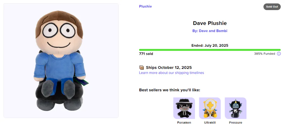
Task: Click the Ended: July 20, 2025 label
Action: pyautogui.click(x=210, y=45)
